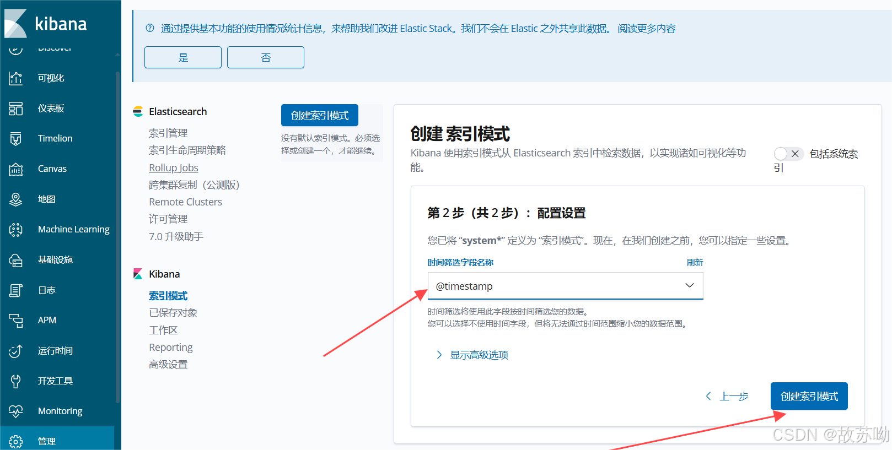Screen dimensions: 892x450
Task: Go to Canvas in the sidebar
Action: click(52, 169)
